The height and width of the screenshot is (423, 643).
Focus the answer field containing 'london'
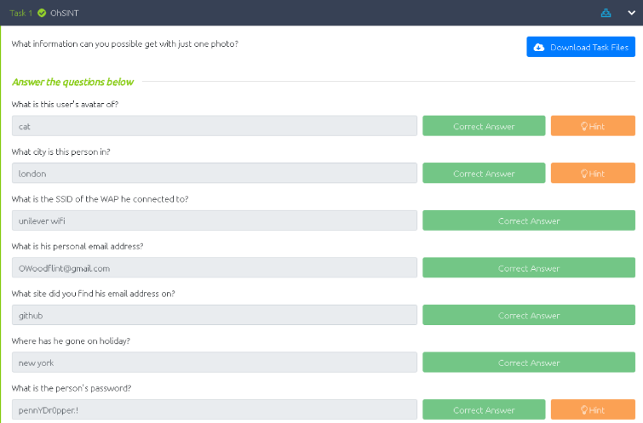tap(215, 174)
